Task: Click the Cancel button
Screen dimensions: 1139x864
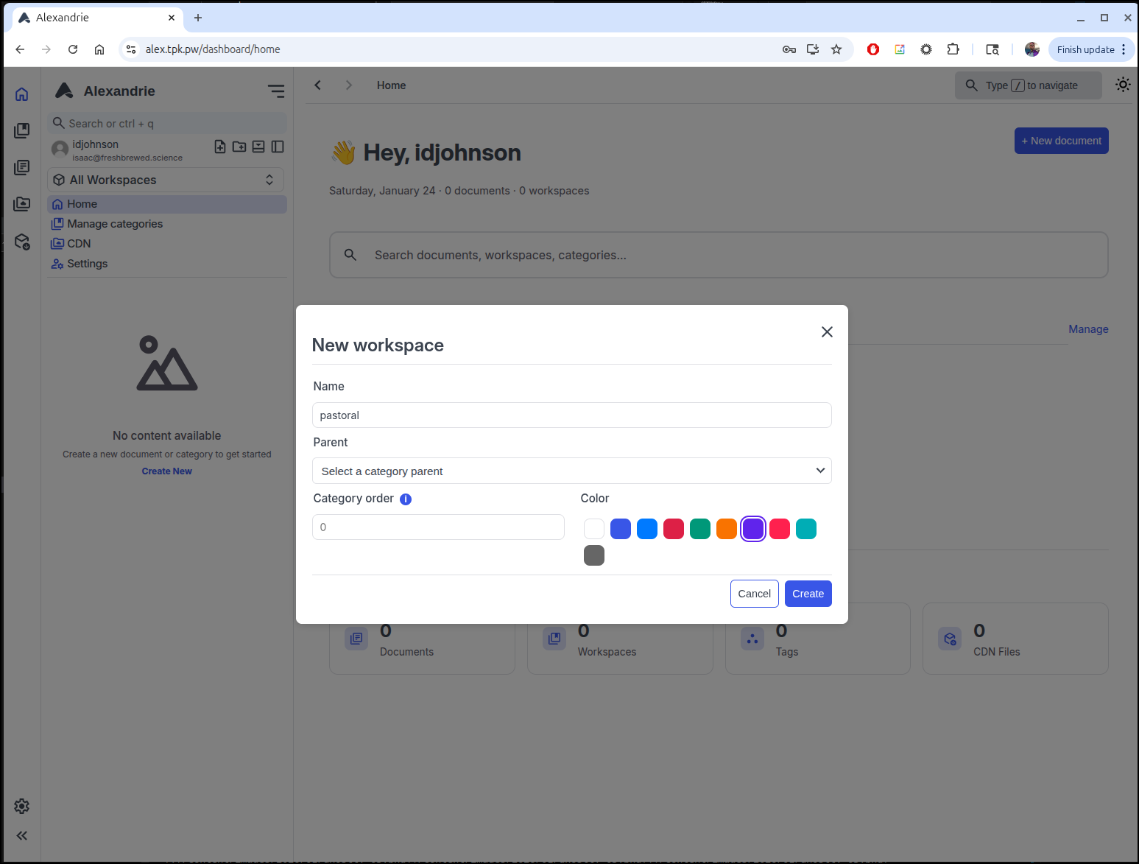Action: 754,594
